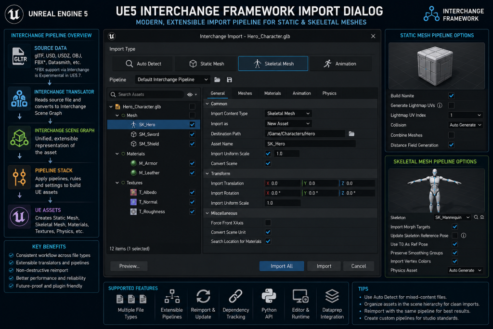The width and height of the screenshot is (493, 329).
Task: Click the Unreal logo in dialog title bar
Action: pyautogui.click(x=112, y=36)
